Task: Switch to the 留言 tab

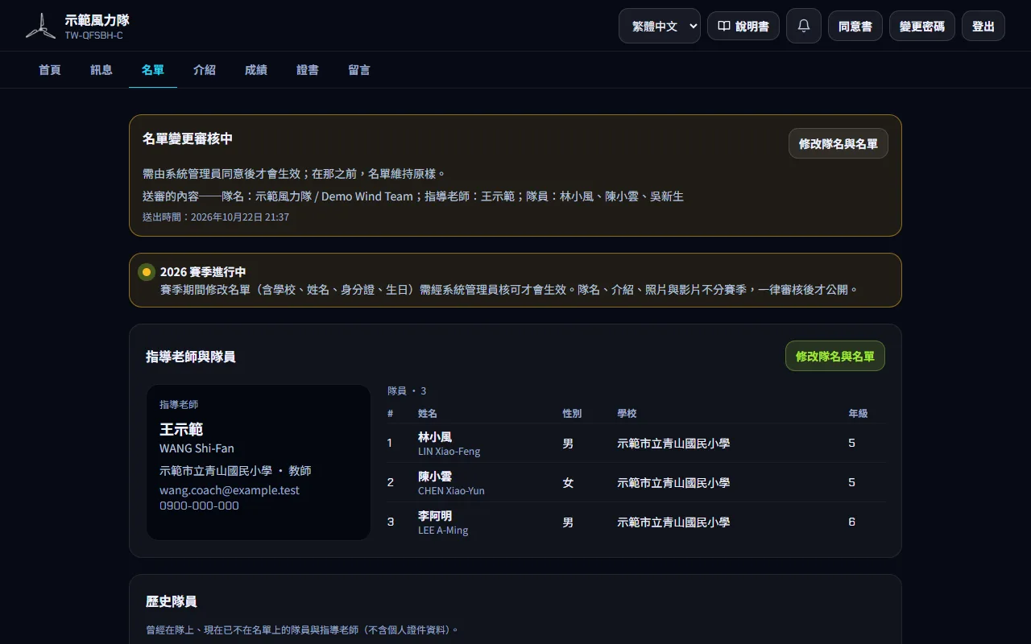Action: [359, 70]
